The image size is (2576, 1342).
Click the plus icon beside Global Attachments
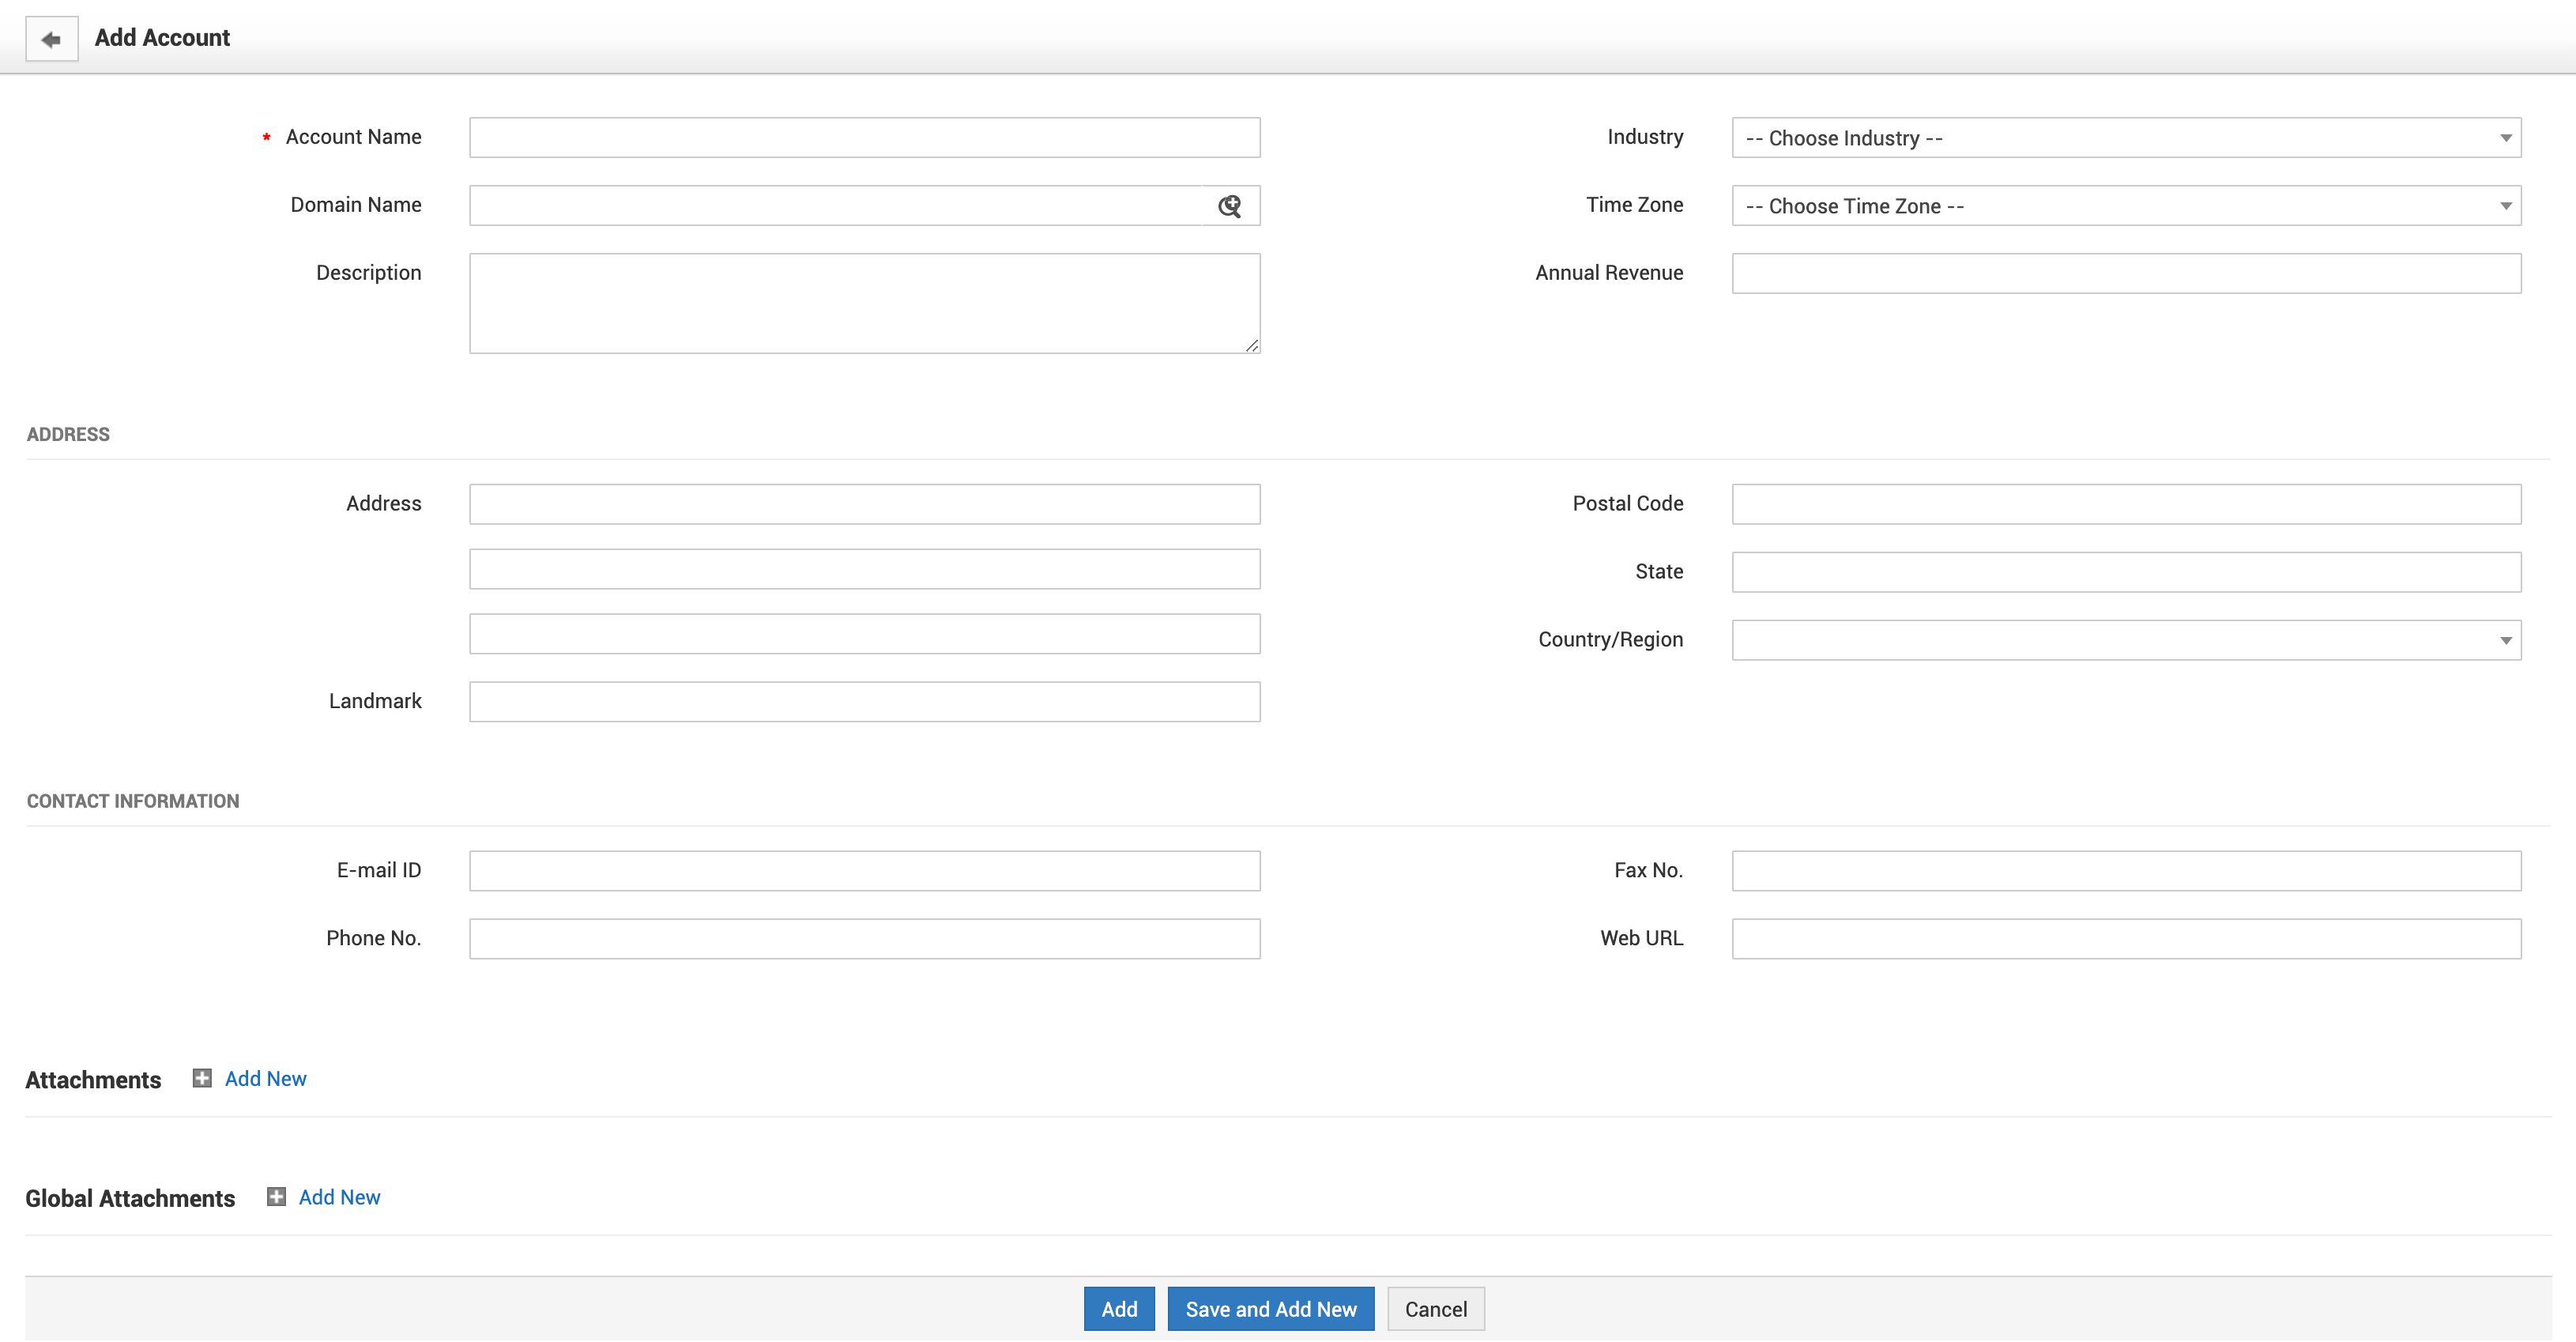pos(276,1196)
